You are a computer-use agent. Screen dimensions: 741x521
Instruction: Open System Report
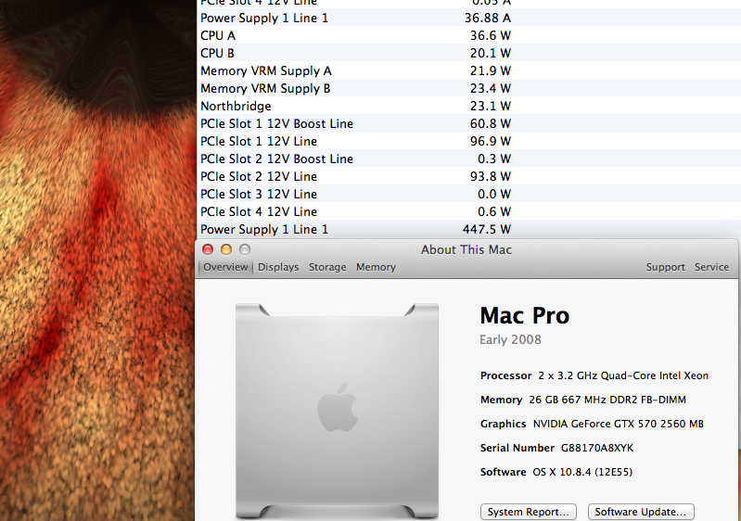point(529,512)
